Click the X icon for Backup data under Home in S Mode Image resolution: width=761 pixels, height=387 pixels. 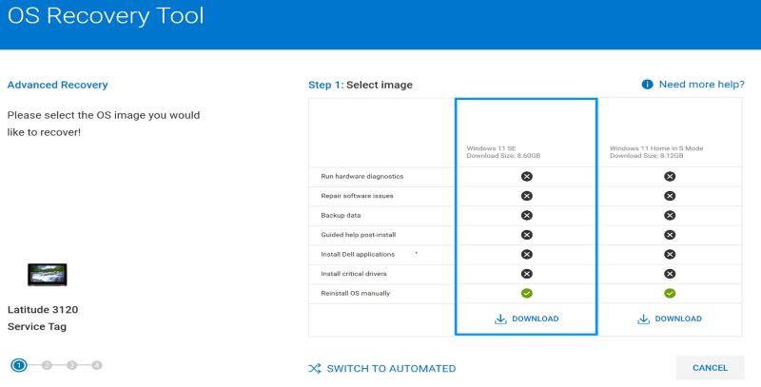coord(670,215)
